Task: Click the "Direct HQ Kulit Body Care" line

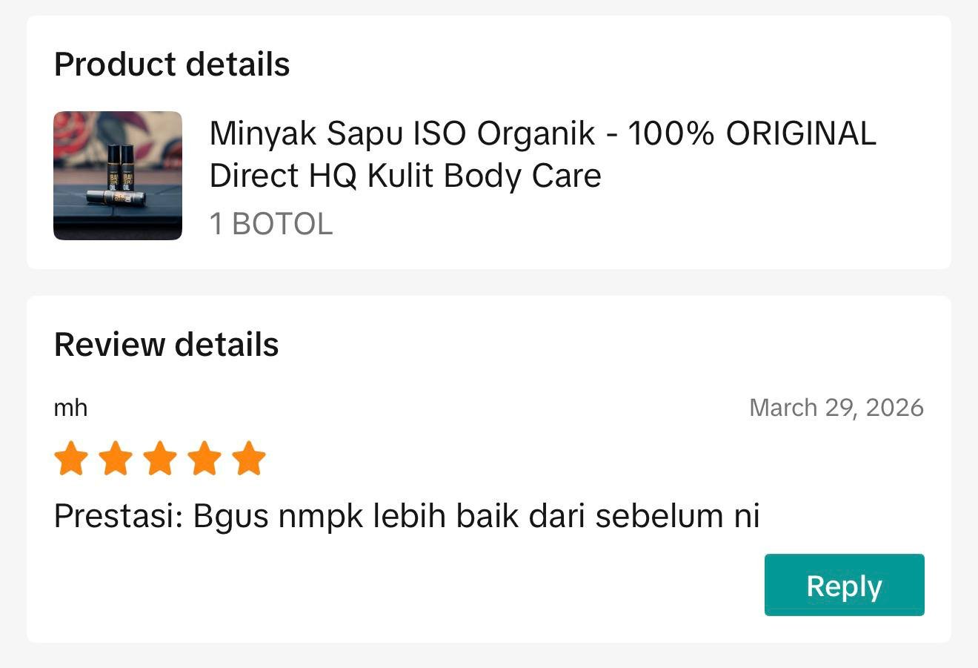Action: [405, 176]
